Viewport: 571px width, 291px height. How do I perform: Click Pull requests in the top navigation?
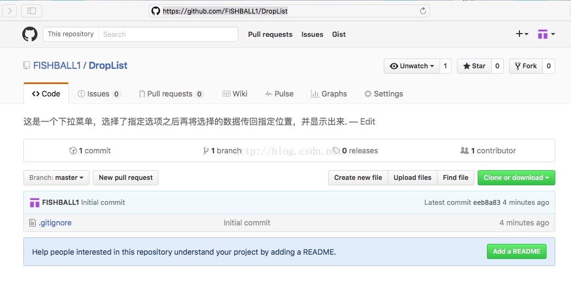270,34
